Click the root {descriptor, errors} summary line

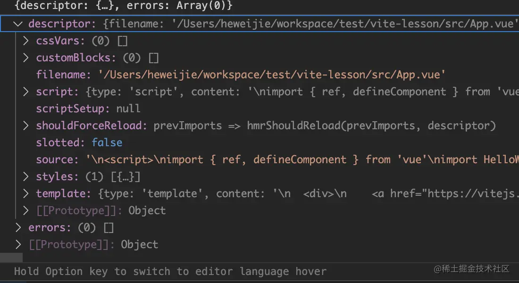point(124,6)
